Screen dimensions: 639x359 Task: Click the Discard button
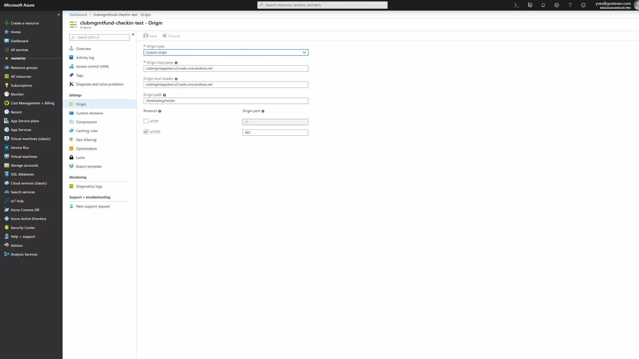tap(171, 36)
